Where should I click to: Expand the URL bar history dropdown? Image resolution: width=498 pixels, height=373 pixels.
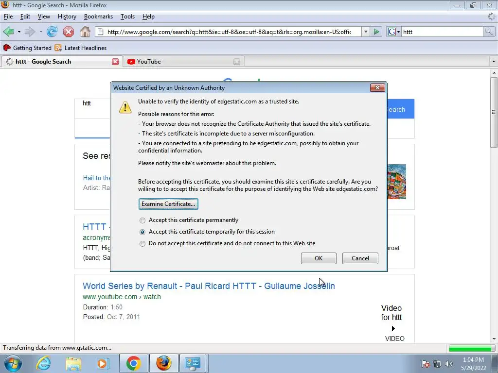click(x=366, y=32)
